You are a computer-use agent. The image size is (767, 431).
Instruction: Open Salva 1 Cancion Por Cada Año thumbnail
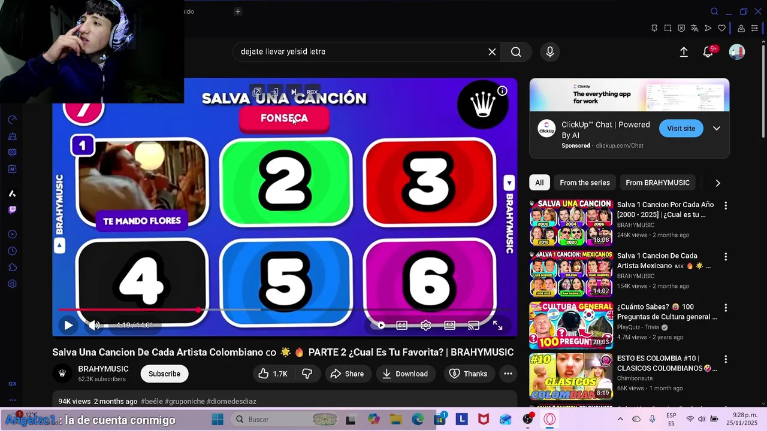coord(571,223)
